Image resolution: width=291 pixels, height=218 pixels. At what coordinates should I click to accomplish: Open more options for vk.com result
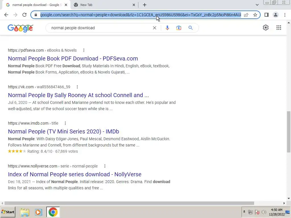pyautogui.click(x=77, y=87)
